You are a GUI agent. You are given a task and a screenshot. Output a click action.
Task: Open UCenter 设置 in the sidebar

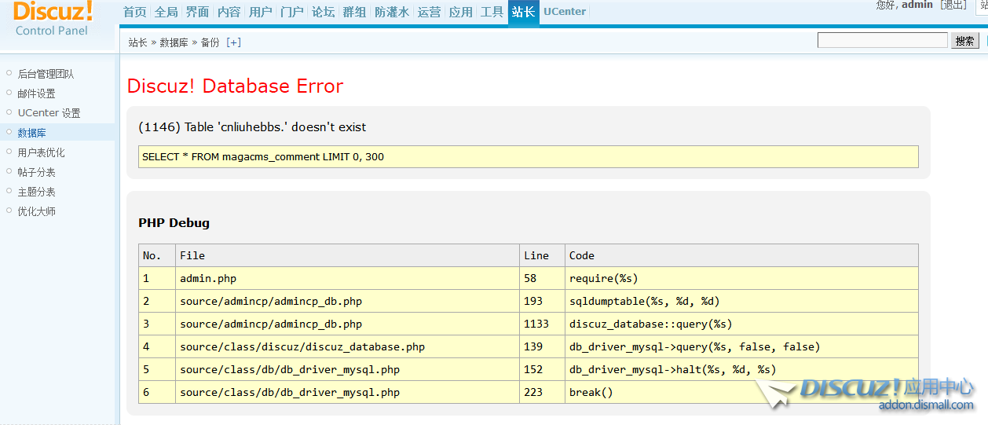pyautogui.click(x=49, y=113)
